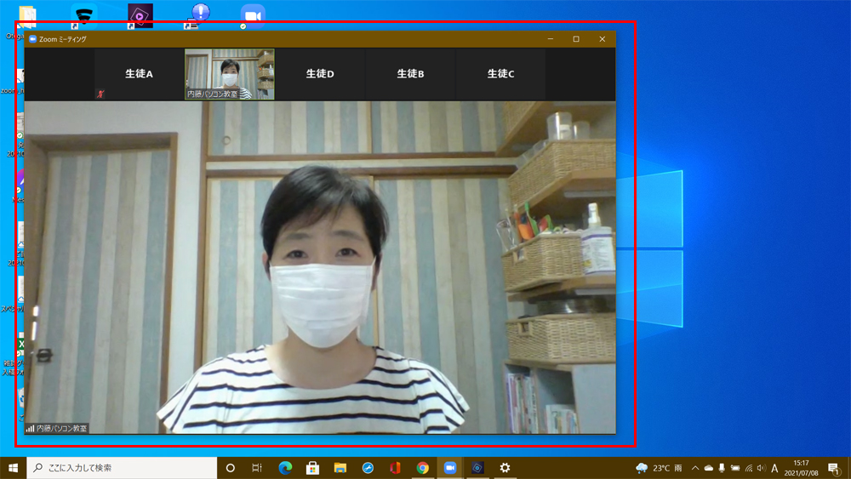The image size is (851, 479).
Task: Launch Microsoft Edge from the taskbar
Action: click(x=285, y=468)
